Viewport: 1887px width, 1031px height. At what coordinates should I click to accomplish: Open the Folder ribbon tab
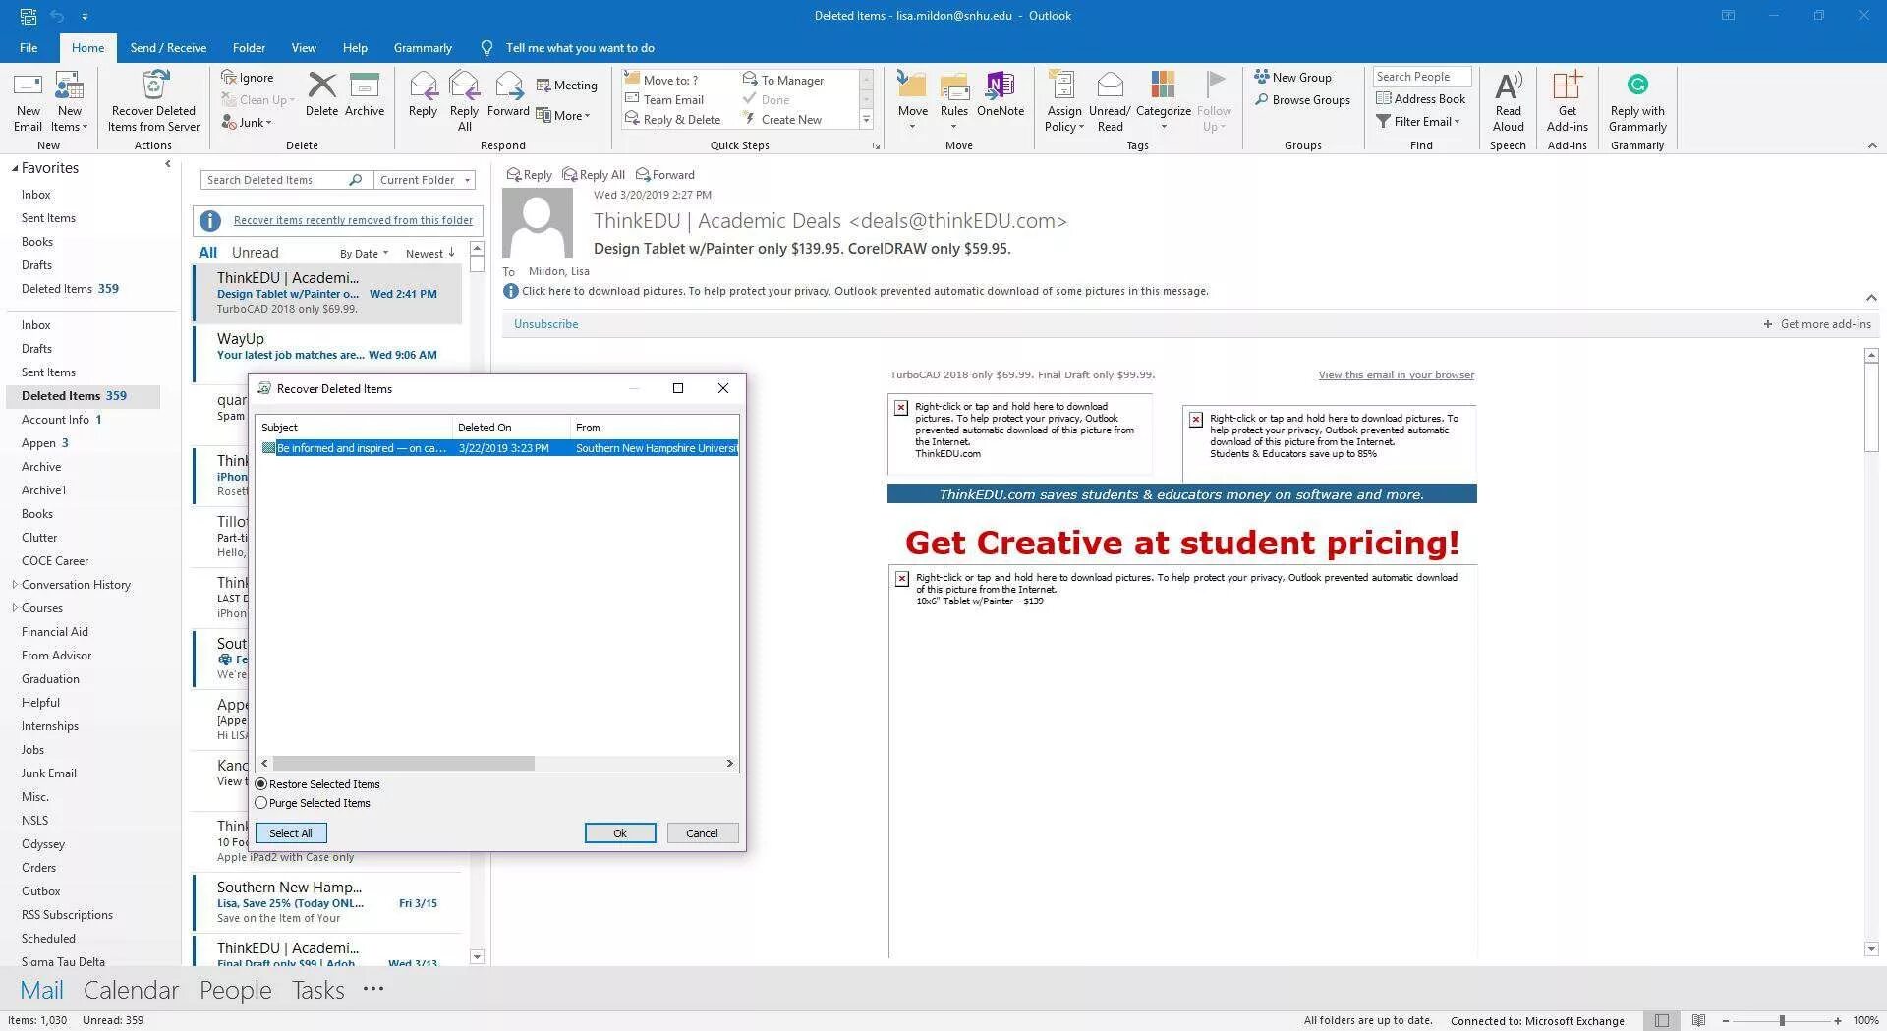coord(249,47)
